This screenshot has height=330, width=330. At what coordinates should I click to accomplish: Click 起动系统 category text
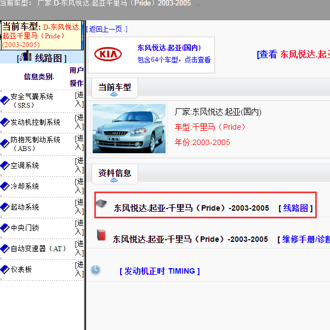(x=25, y=207)
